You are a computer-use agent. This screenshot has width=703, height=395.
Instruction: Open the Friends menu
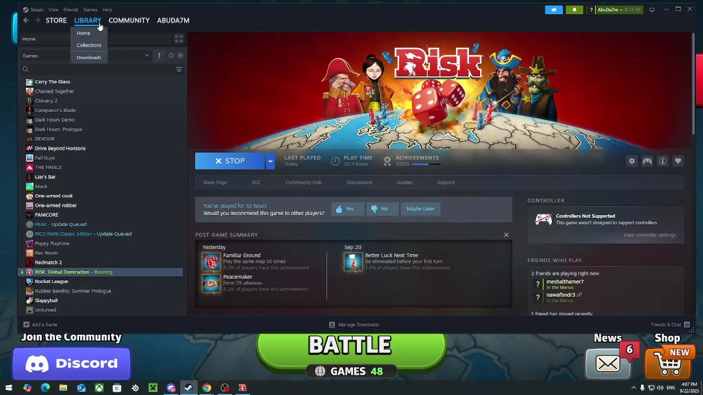click(x=71, y=9)
